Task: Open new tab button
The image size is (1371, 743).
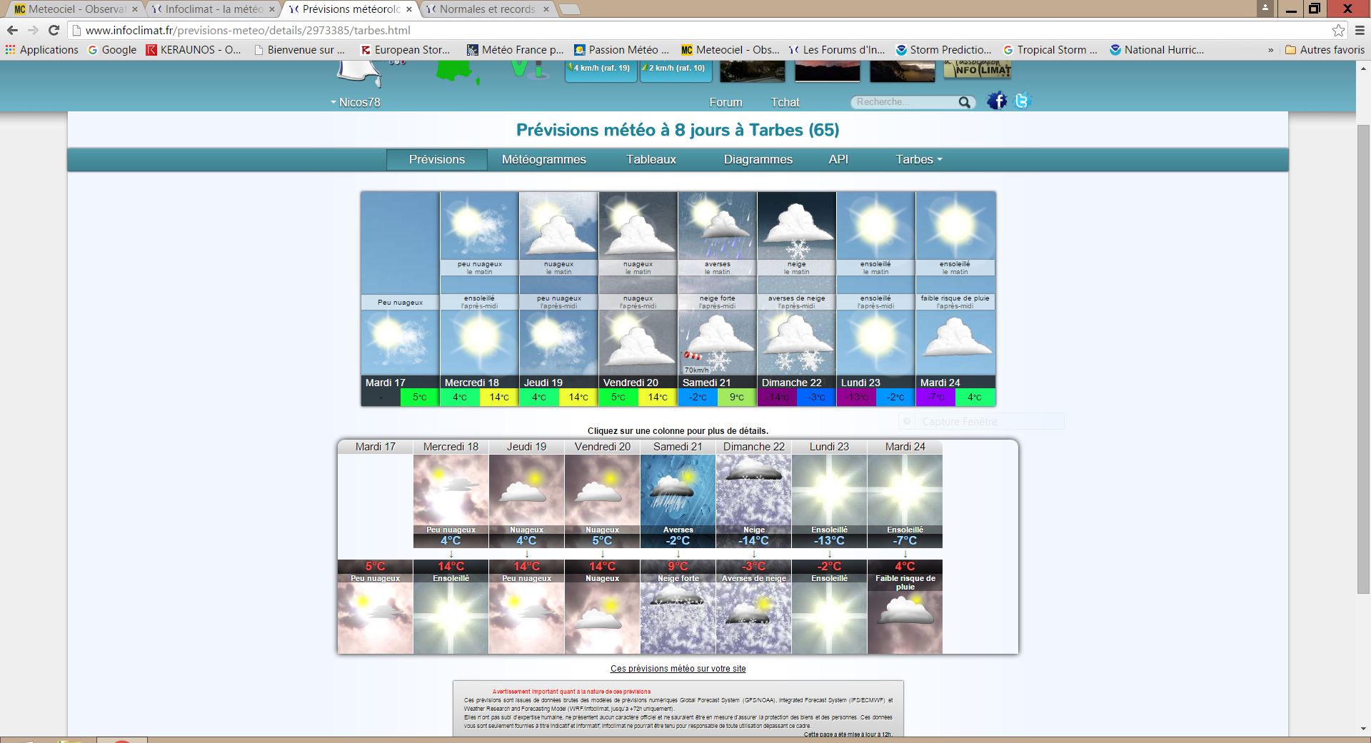Action: (x=569, y=10)
